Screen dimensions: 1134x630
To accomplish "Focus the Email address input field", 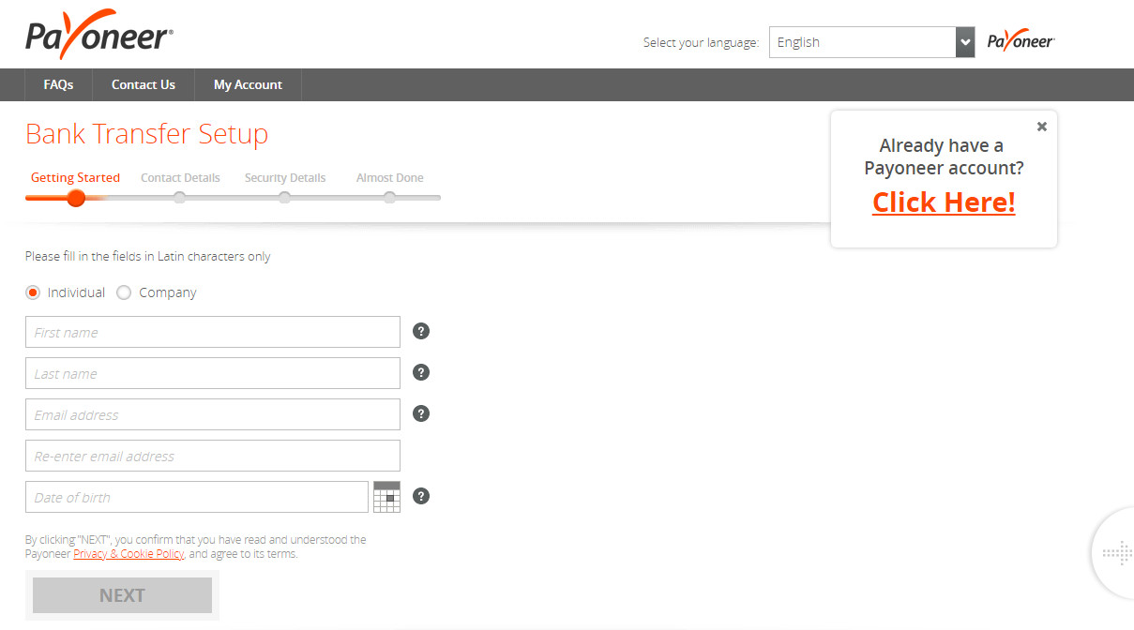I will [213, 414].
